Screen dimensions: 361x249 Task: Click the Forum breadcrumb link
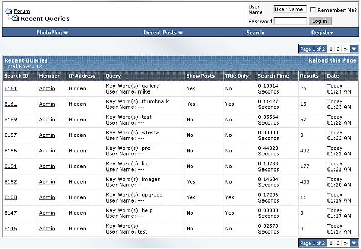[x=22, y=11]
